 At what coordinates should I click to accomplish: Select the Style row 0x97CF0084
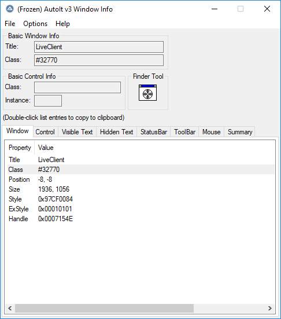coord(141,199)
